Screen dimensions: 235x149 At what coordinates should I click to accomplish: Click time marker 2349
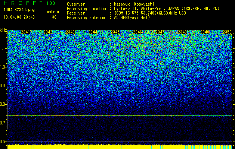click(x=205, y=32)
